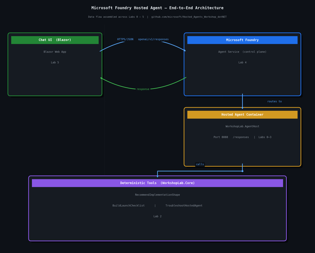Click the '/responses' endpoint text in the container box
Screen dimensions: 315x253
241,137
